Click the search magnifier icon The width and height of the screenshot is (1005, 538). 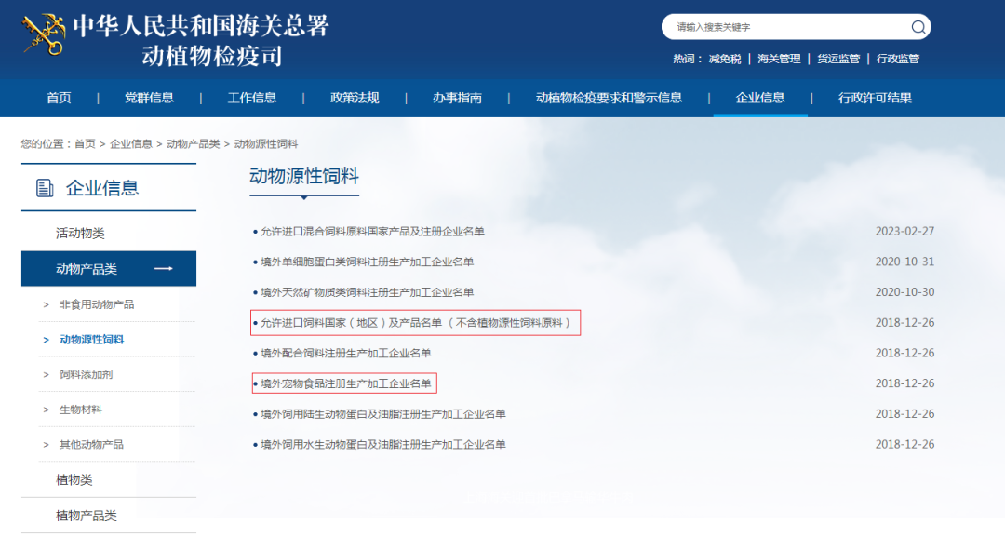point(918,27)
